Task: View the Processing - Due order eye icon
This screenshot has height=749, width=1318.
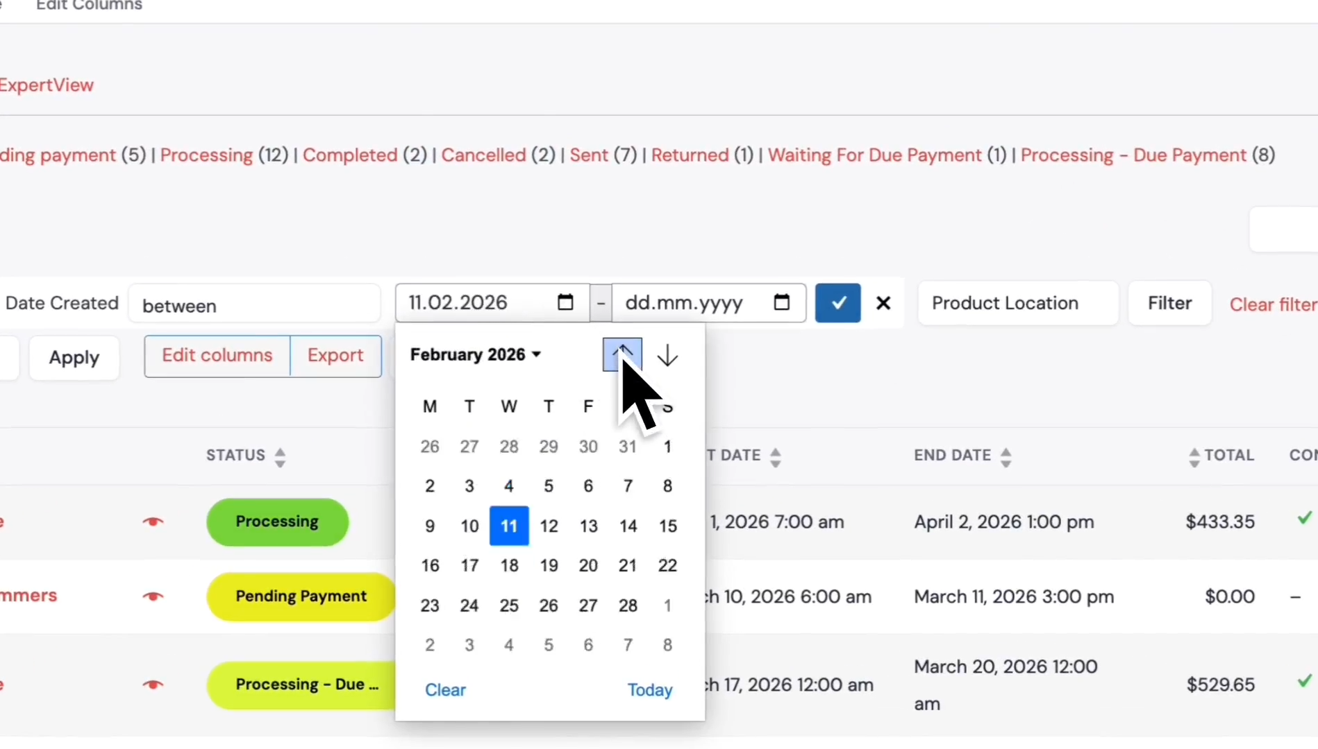Action: click(153, 685)
